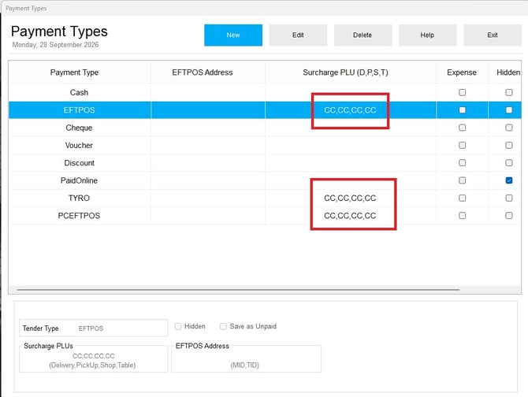The height and width of the screenshot is (397, 528).
Task: Select the Cheque payment type row
Action: [265, 128]
